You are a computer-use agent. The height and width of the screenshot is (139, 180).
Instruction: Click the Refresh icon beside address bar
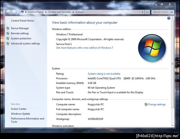[x=147, y=12]
